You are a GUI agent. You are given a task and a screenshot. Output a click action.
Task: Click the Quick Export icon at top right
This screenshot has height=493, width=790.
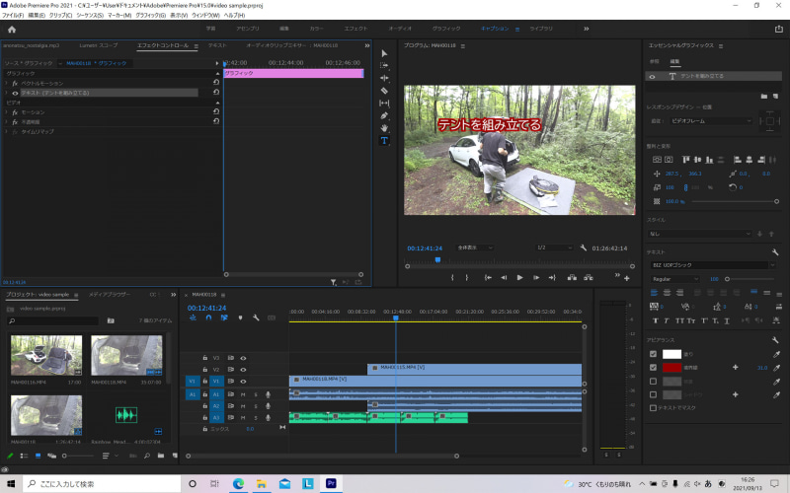click(778, 29)
